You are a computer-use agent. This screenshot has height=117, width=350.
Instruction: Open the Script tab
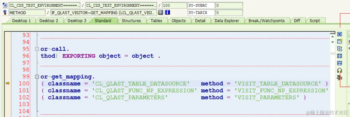[x=315, y=21]
